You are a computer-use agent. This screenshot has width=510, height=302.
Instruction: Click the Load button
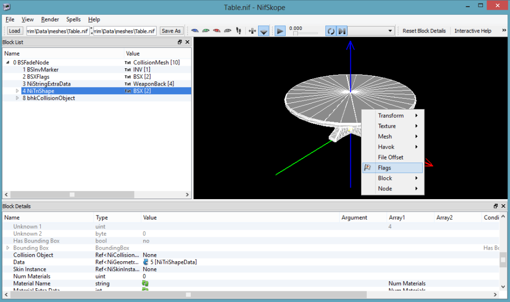click(x=14, y=31)
